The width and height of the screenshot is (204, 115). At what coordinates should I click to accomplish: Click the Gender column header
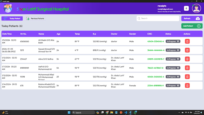coord(132,34)
